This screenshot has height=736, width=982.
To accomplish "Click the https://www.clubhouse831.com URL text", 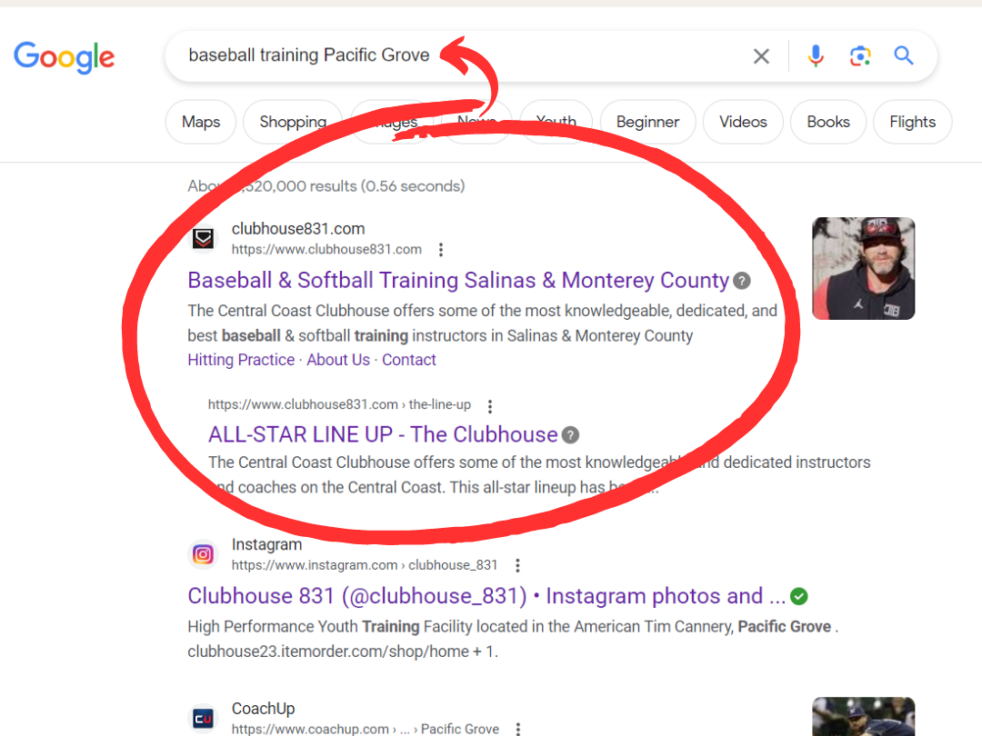I will coord(326,250).
